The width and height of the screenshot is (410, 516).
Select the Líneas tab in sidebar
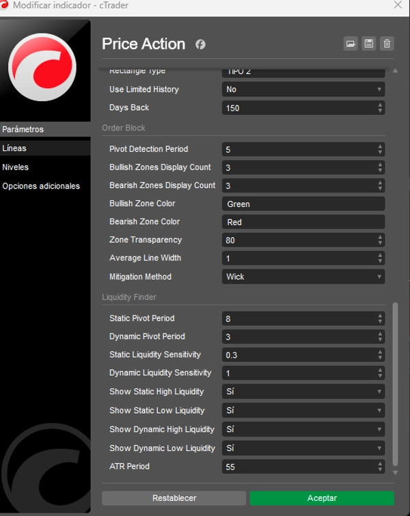pos(14,148)
